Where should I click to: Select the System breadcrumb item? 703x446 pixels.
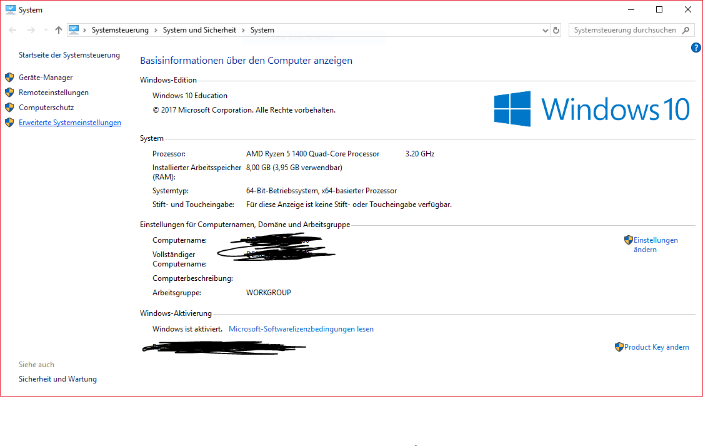262,30
